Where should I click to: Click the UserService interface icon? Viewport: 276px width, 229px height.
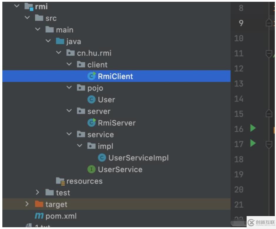click(92, 169)
